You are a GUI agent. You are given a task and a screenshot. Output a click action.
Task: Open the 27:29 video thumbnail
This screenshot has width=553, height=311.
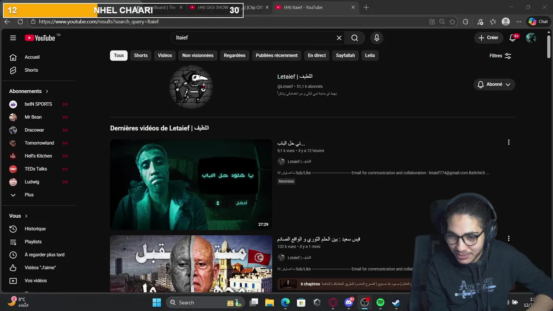click(x=191, y=184)
